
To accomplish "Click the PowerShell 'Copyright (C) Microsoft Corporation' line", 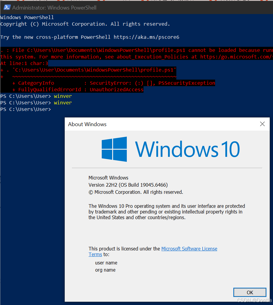I will click(85, 24).
